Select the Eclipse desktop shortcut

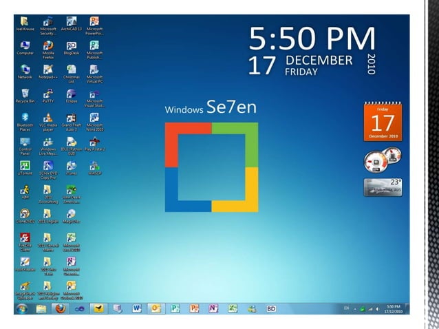coord(72,96)
